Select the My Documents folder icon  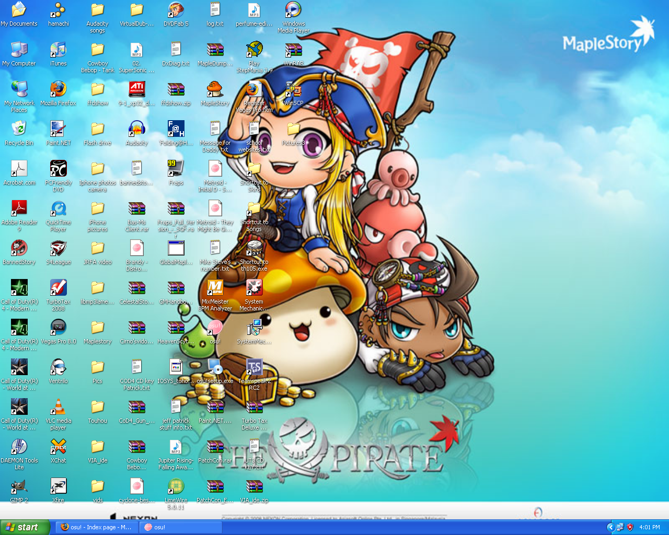click(x=19, y=10)
